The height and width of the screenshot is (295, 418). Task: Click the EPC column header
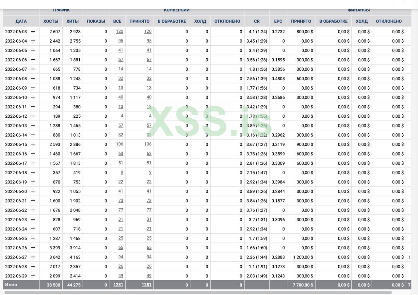coord(278,21)
